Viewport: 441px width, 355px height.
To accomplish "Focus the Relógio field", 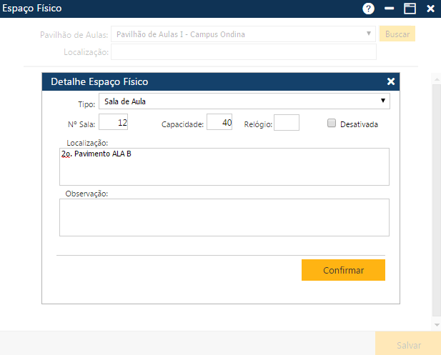I will point(287,123).
